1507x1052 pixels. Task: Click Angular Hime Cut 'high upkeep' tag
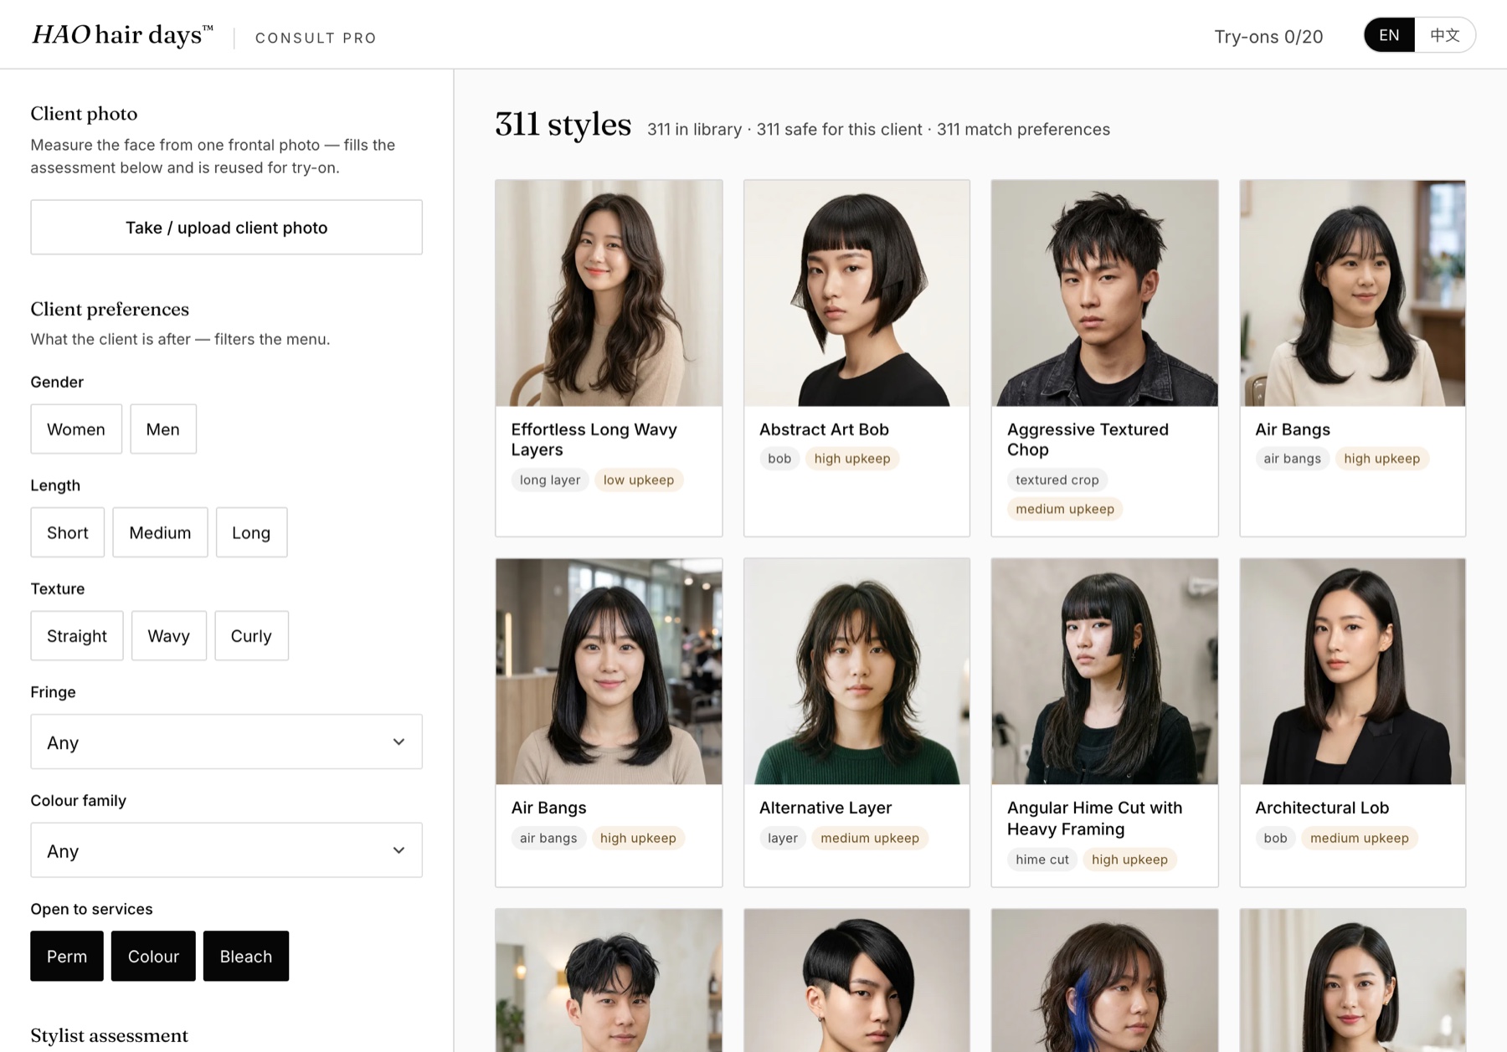coord(1129,860)
